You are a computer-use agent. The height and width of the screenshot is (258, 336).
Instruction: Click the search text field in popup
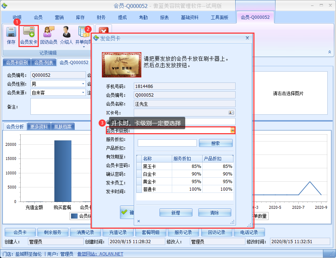[167, 143]
